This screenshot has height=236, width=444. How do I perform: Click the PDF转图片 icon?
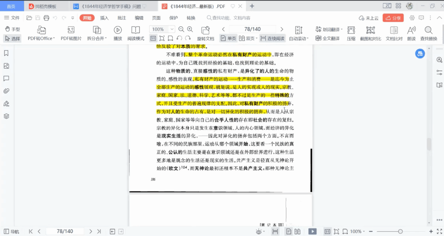coord(71,30)
